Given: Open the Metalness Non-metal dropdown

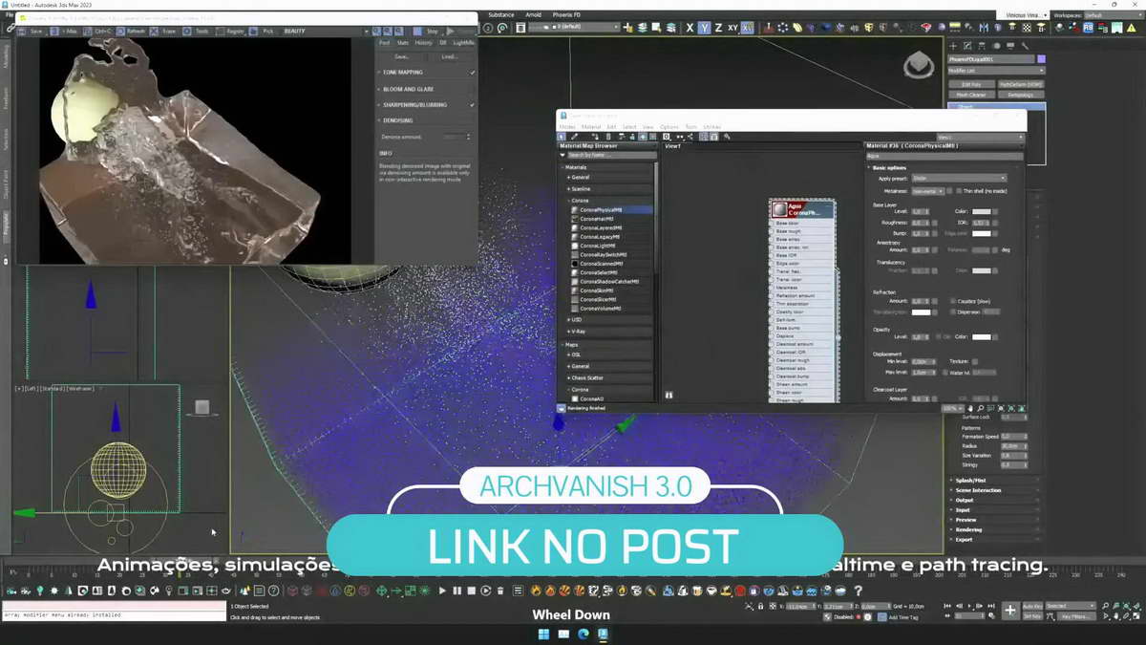Looking at the screenshot, I should [x=926, y=191].
